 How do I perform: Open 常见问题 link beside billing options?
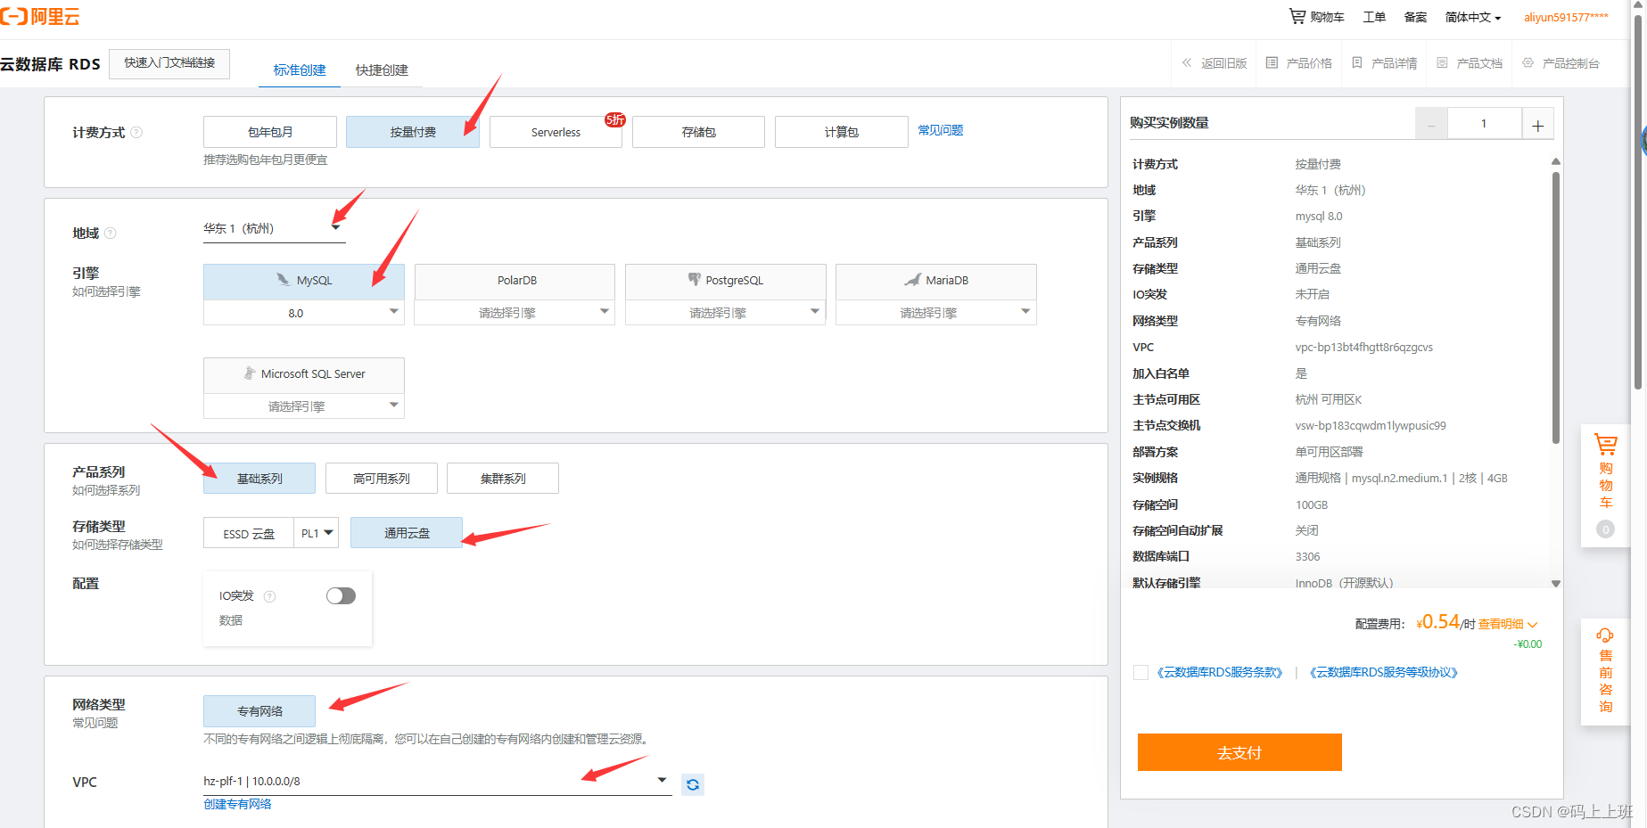click(x=941, y=130)
